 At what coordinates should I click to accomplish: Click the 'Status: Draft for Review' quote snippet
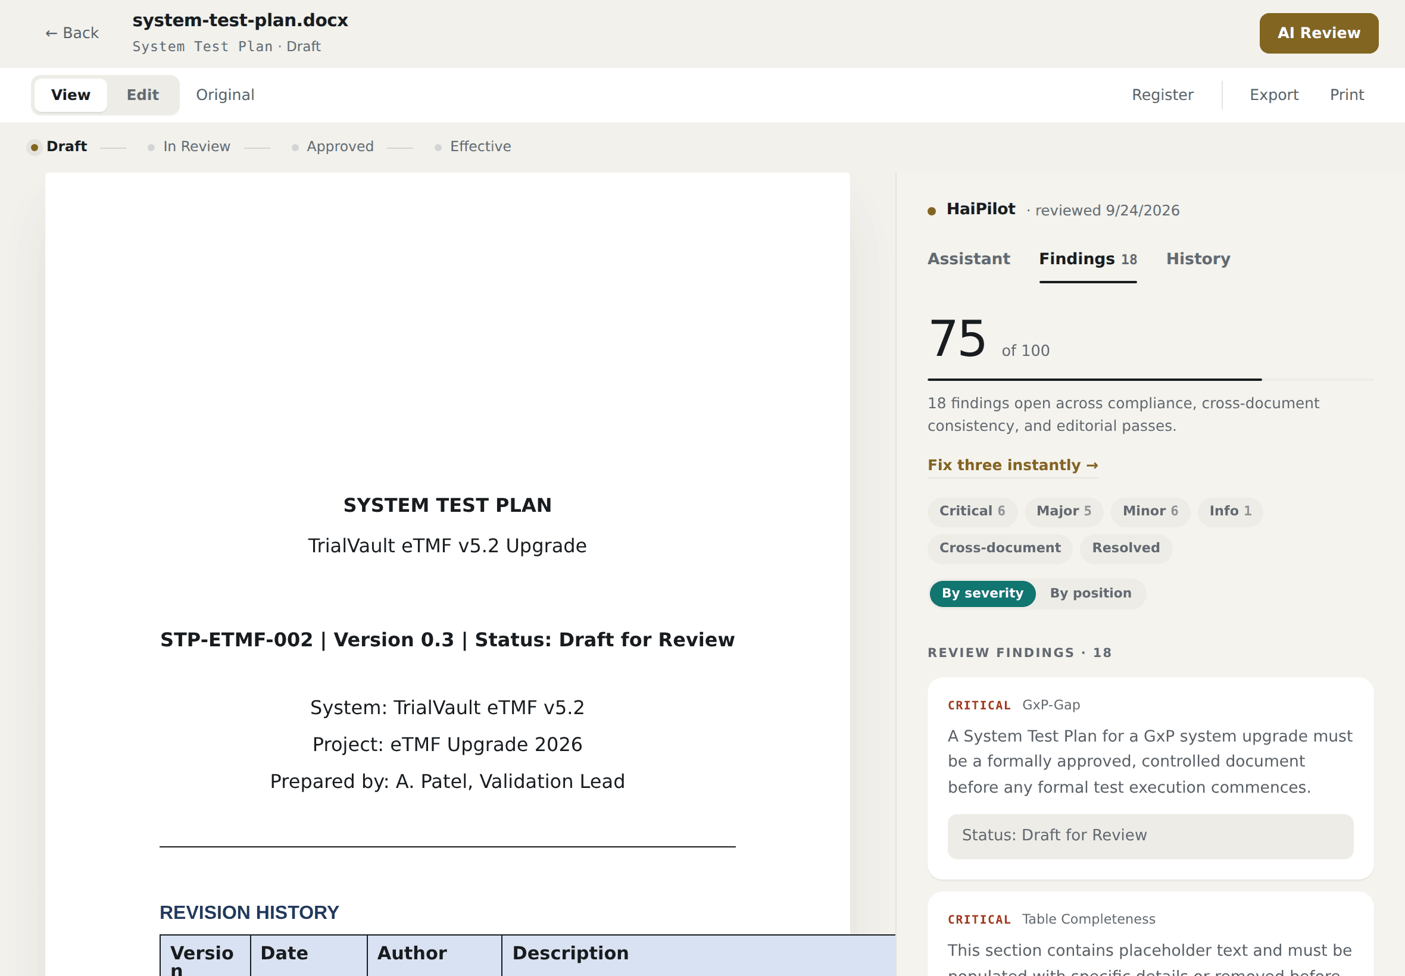(1150, 836)
